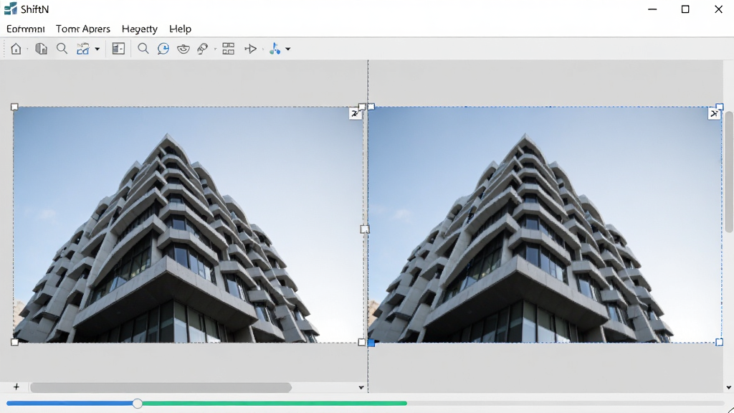Click the expand icon on the left image

click(356, 114)
